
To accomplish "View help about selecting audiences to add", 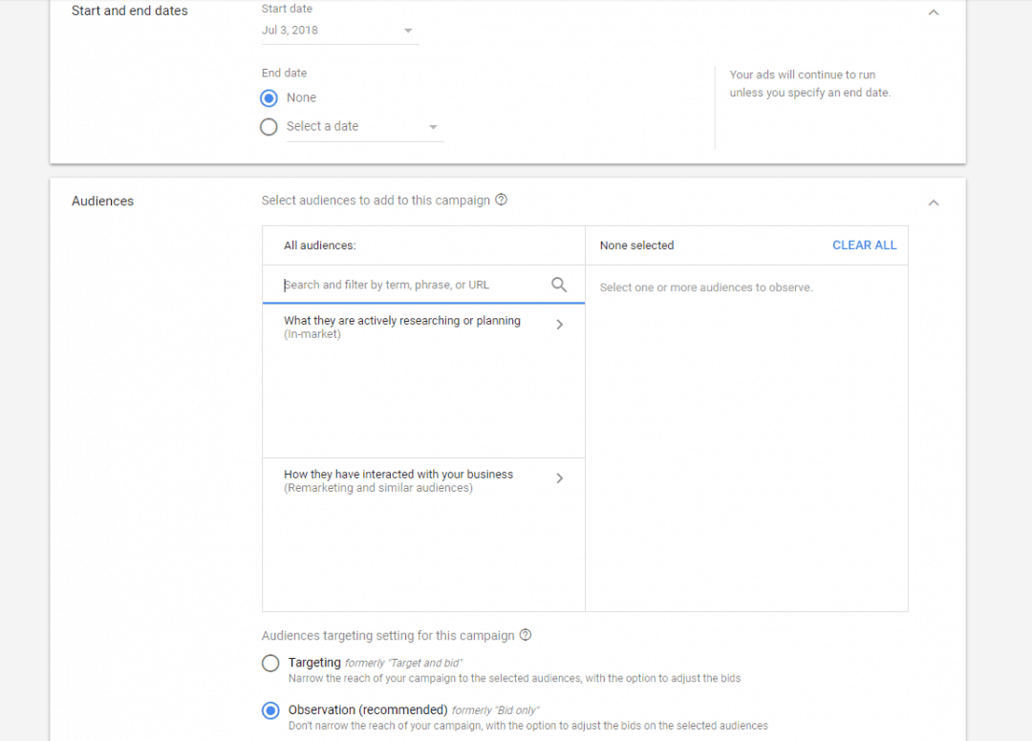I will [x=502, y=200].
